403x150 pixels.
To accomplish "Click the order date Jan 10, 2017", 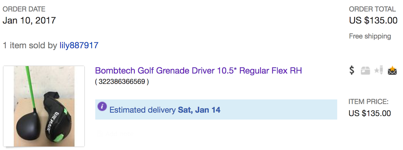I will tap(29, 21).
